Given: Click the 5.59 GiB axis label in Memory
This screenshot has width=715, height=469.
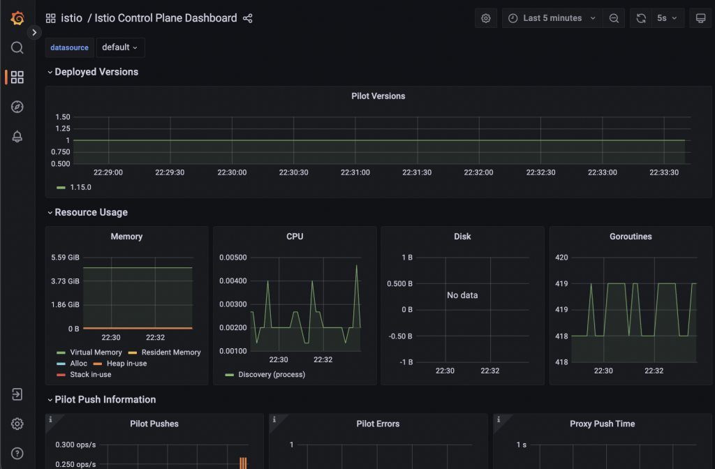Looking at the screenshot, I should [65, 258].
